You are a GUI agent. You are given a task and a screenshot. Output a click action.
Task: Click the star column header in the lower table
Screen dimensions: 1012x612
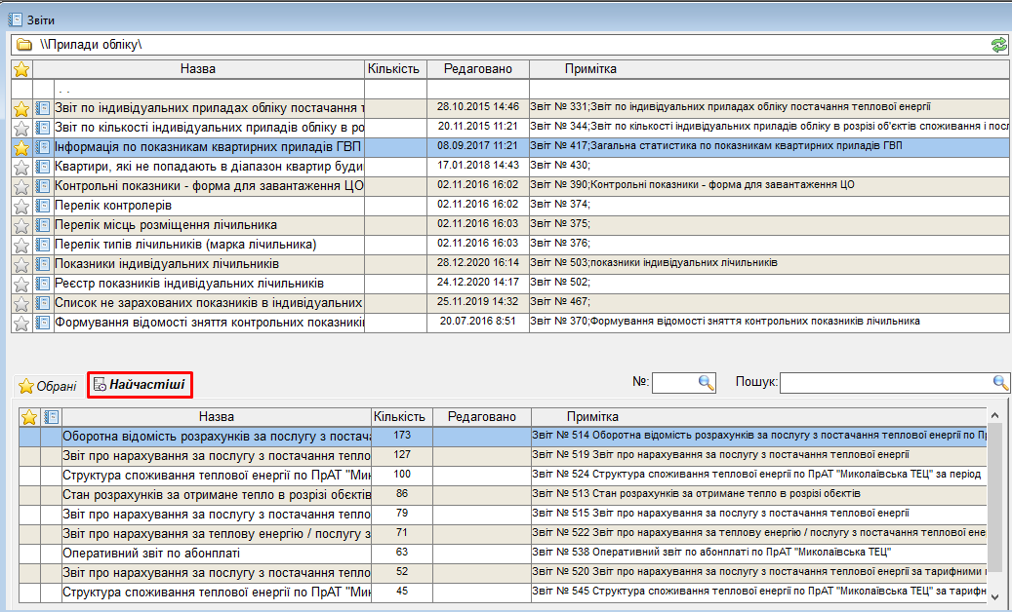[29, 417]
